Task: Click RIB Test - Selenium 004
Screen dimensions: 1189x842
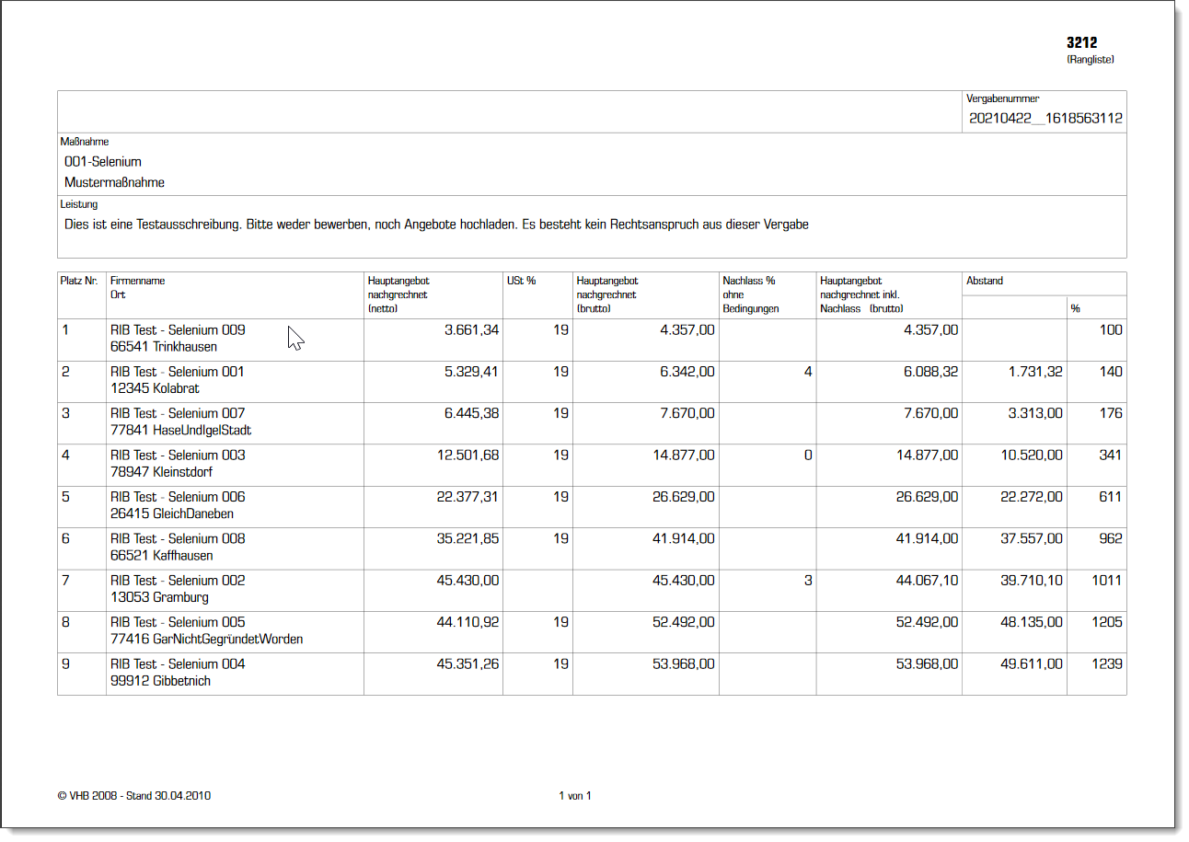Action: click(x=178, y=664)
